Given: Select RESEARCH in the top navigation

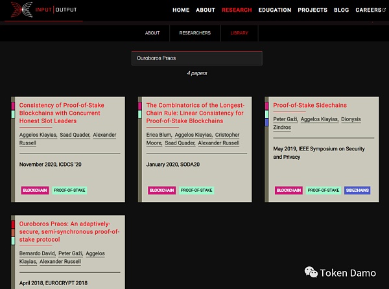Looking at the screenshot, I should pos(237,10).
